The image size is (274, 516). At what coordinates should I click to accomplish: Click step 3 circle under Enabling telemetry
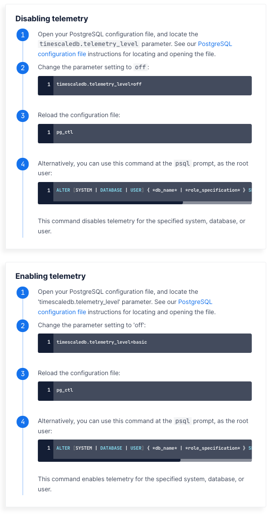pos(22,374)
